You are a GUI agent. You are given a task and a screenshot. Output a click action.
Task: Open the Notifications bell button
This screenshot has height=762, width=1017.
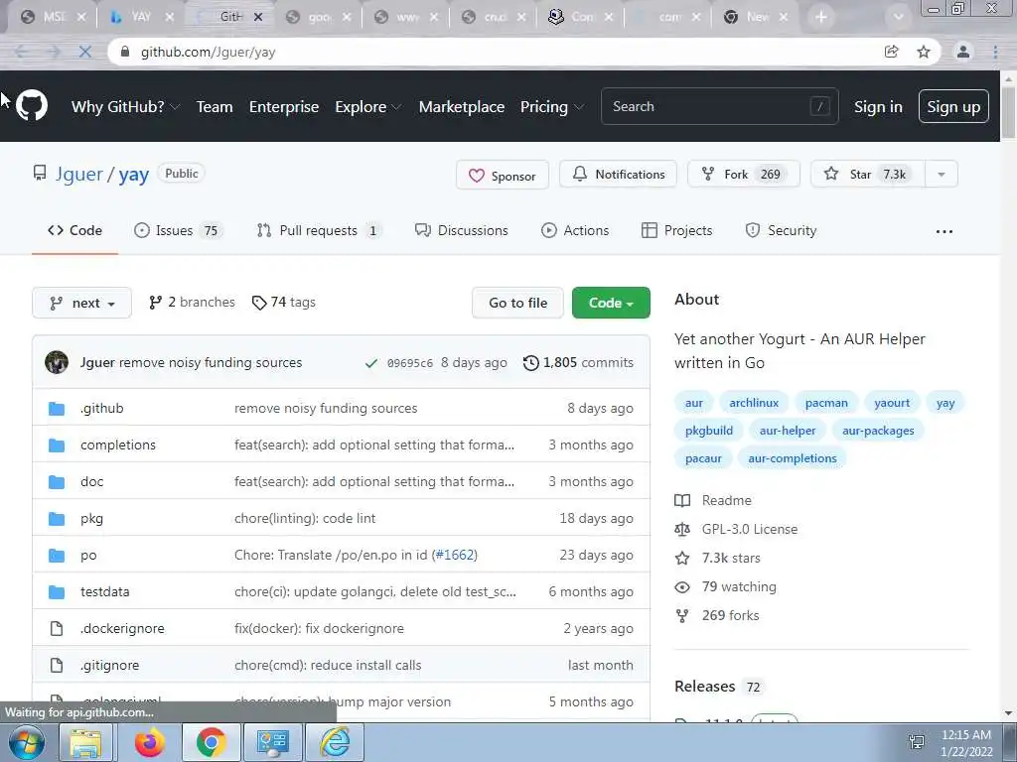tap(618, 175)
